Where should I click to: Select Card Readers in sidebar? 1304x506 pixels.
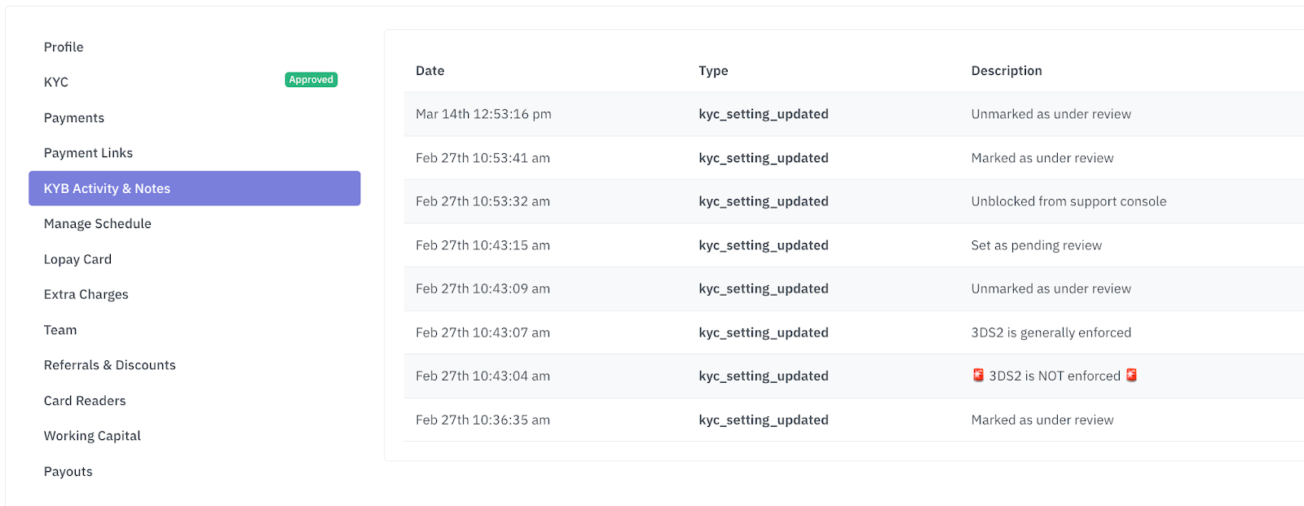coord(85,401)
